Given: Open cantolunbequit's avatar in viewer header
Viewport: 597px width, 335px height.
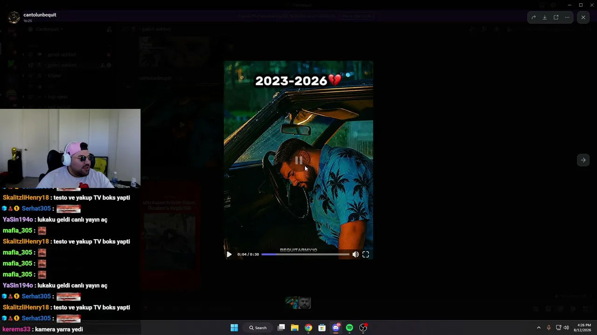Looking at the screenshot, I should 14,17.
